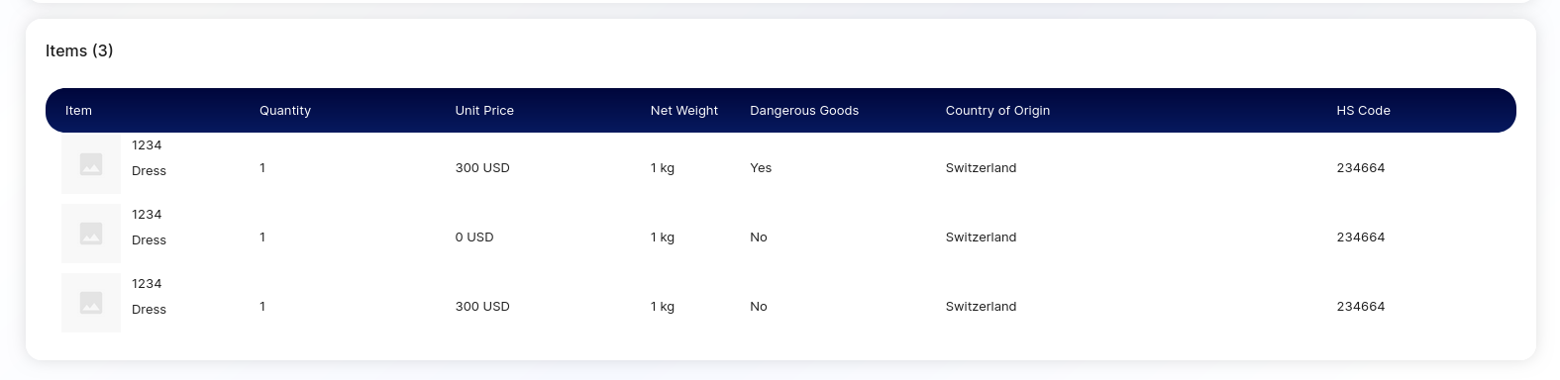1560x380 pixels.
Task: Click the third Dress item image placeholder
Action: (91, 303)
